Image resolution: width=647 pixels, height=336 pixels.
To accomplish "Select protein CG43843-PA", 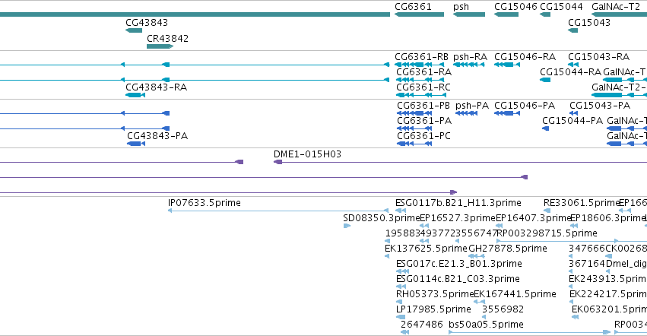I will coord(157,136).
